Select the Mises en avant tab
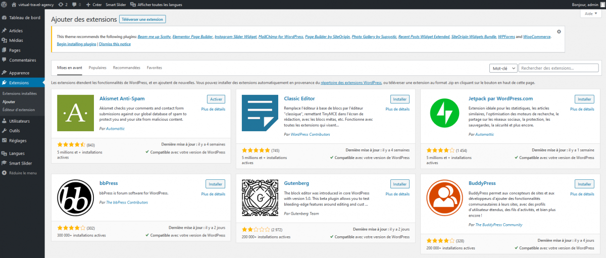606x258 pixels. [70, 68]
